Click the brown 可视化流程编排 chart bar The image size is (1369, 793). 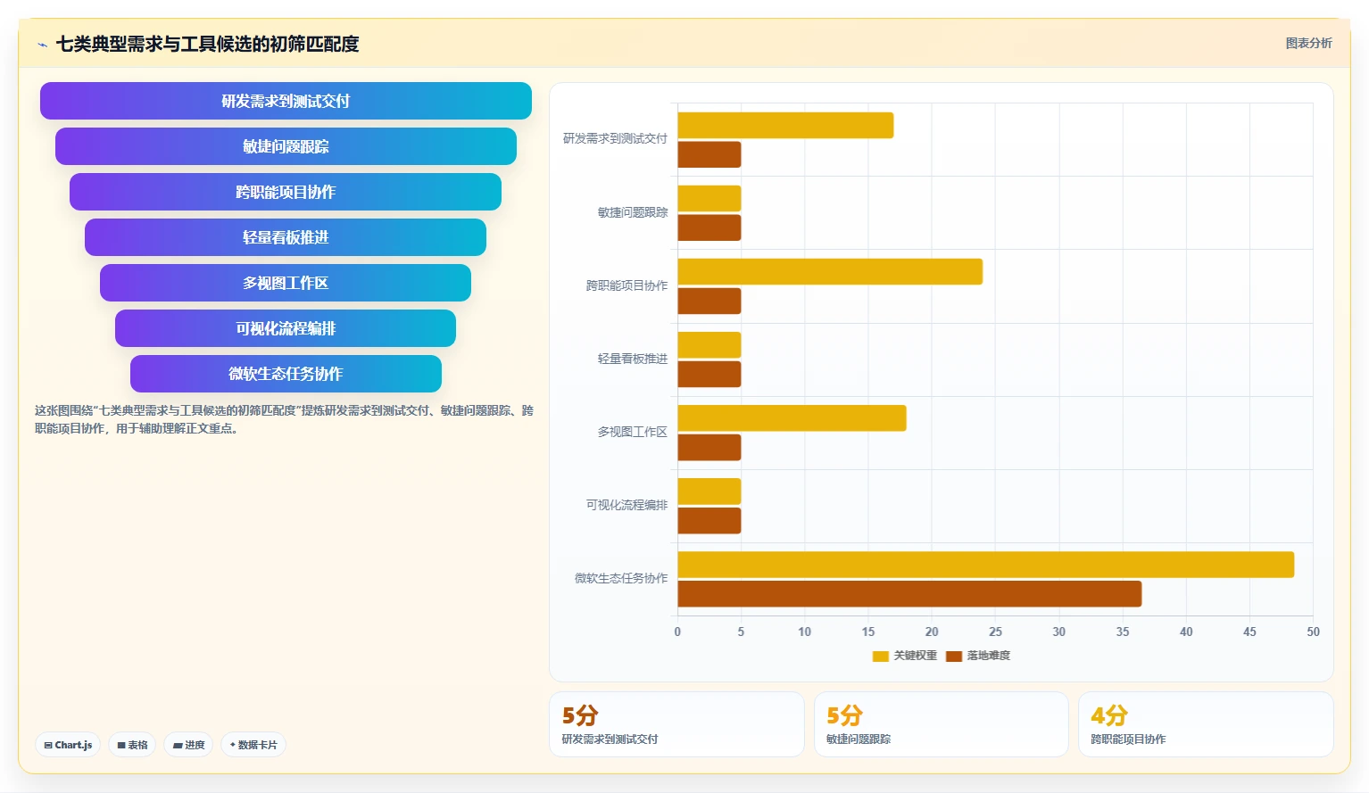(x=709, y=521)
